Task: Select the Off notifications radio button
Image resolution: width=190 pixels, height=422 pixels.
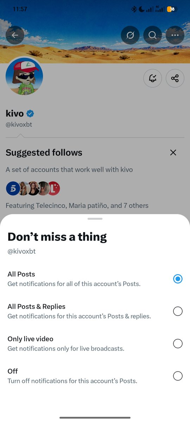Action: (178, 376)
